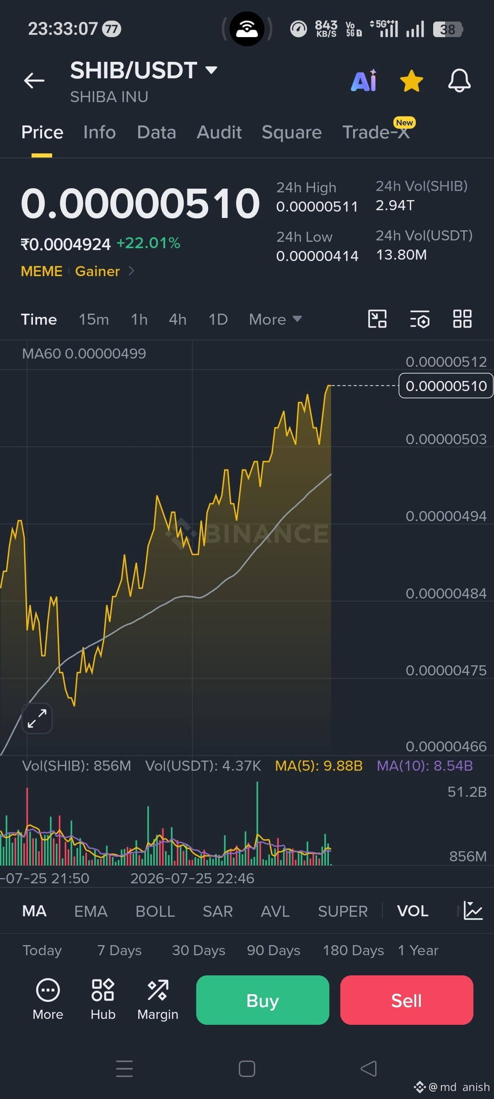Show 180 Days price change
Image resolution: width=494 pixels, height=1099 pixels.
click(353, 951)
